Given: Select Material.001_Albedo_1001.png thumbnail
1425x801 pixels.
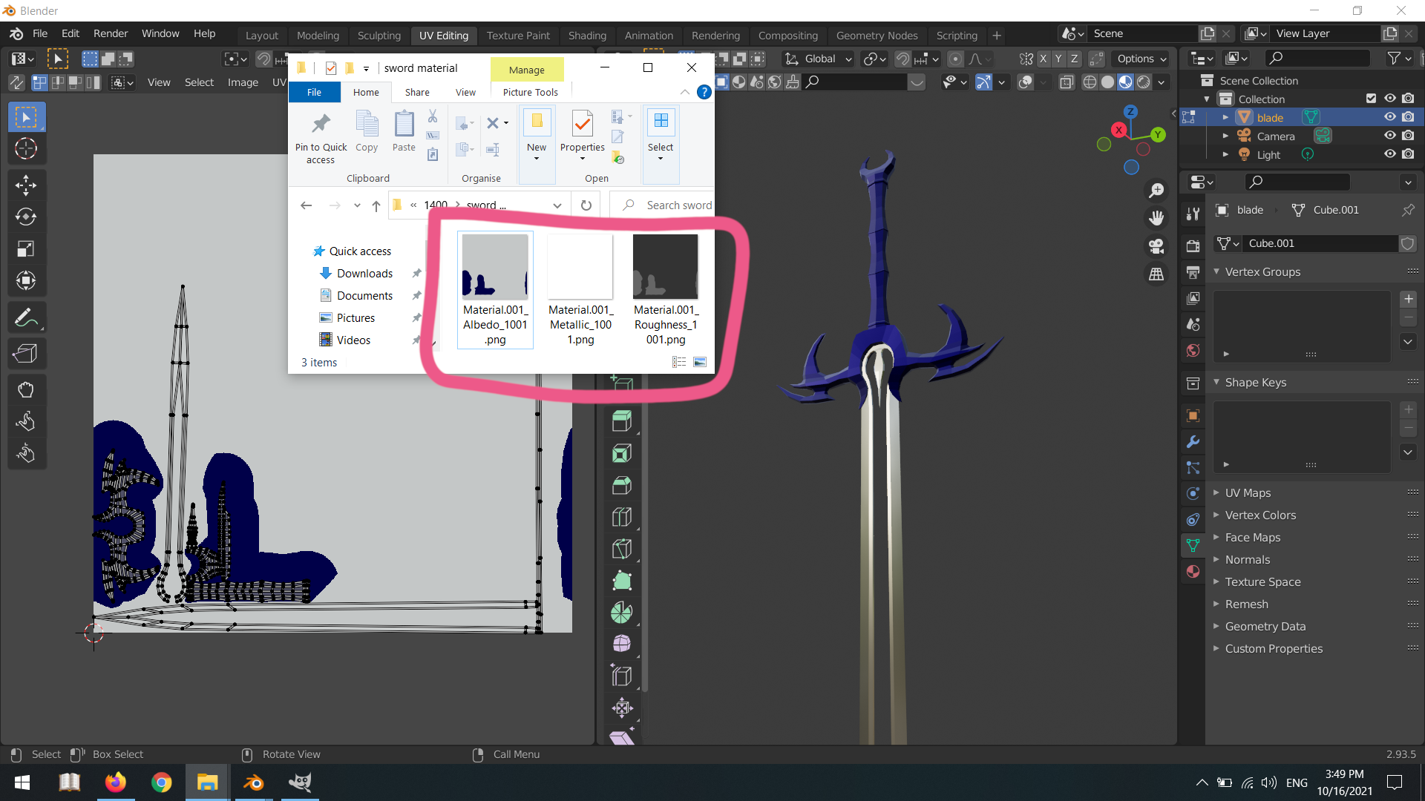Looking at the screenshot, I should tap(494, 268).
